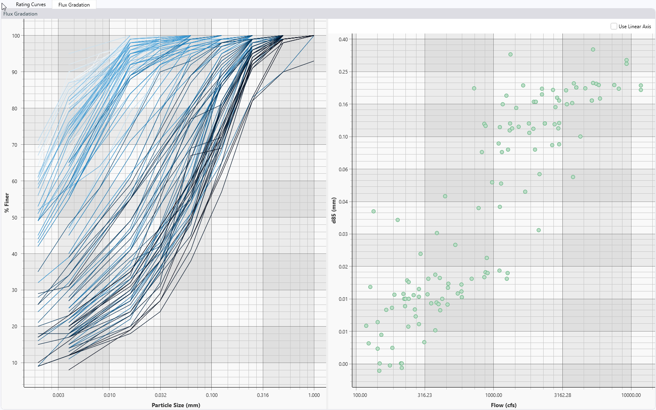Click the 1.000 tick label on the Particle Size axis
656x410 pixels.
(x=314, y=395)
